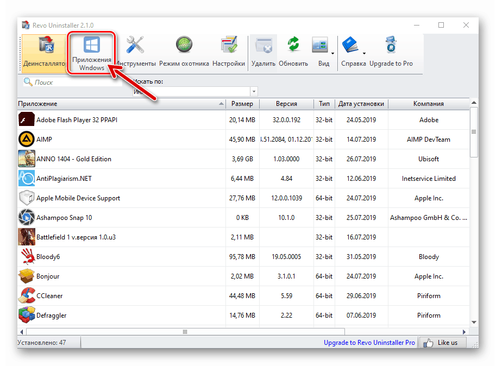Click the Установлено: 47 status text
496x366 pixels.
pyautogui.click(x=42, y=343)
